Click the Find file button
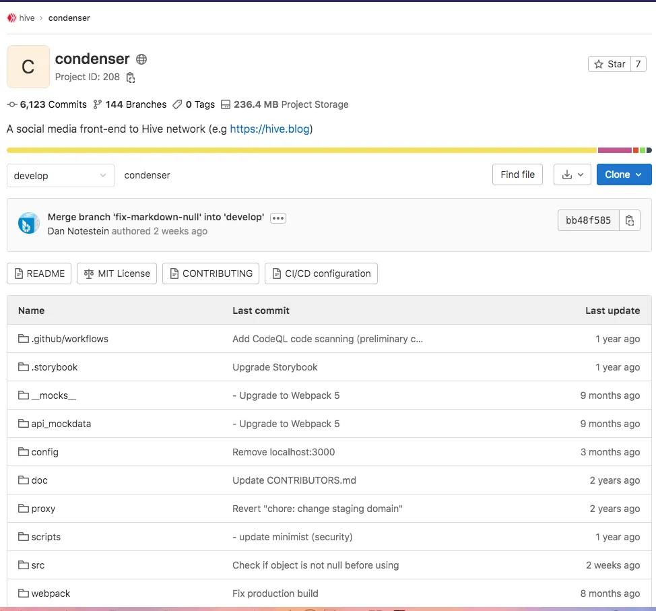This screenshot has width=656, height=611. pos(517,174)
